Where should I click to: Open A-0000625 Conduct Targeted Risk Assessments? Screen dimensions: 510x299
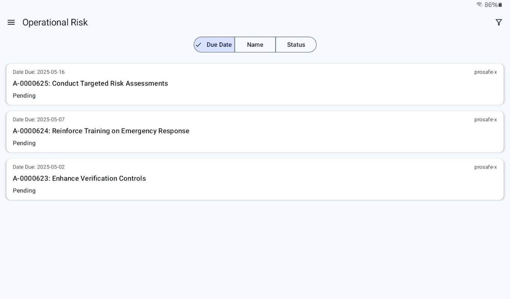[90, 83]
